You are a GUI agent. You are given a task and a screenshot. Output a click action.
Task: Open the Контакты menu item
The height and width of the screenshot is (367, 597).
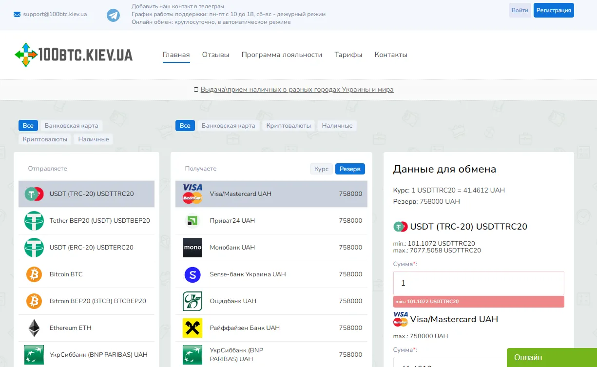point(390,55)
